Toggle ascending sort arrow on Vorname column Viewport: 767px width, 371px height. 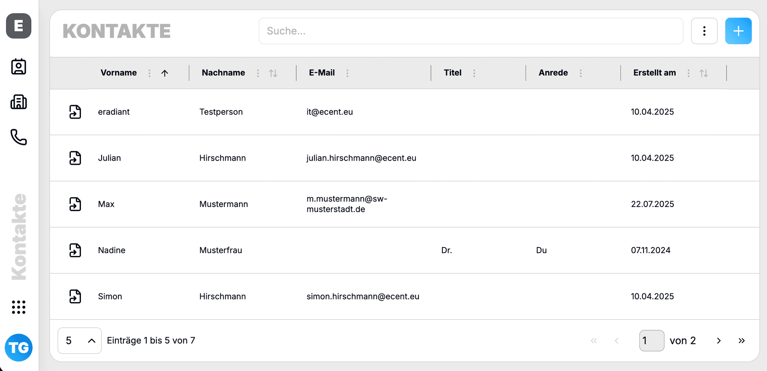(x=165, y=73)
